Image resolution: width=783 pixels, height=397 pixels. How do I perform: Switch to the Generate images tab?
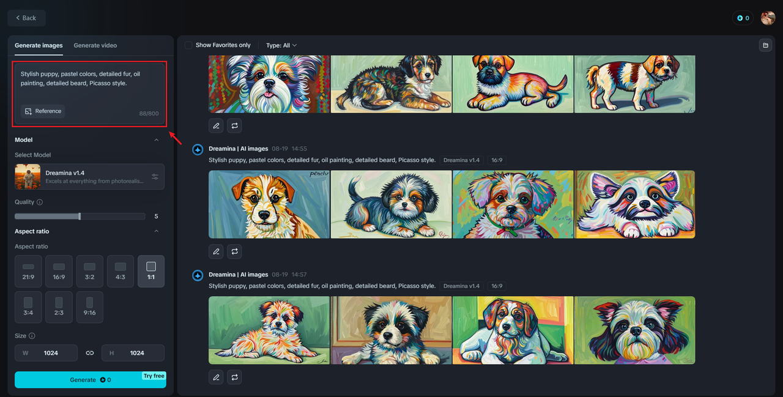(x=39, y=45)
